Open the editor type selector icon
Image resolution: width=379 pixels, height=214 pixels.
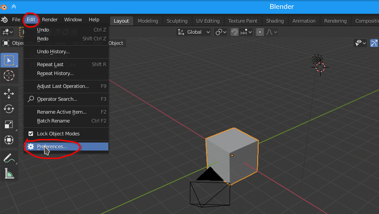click(7, 32)
